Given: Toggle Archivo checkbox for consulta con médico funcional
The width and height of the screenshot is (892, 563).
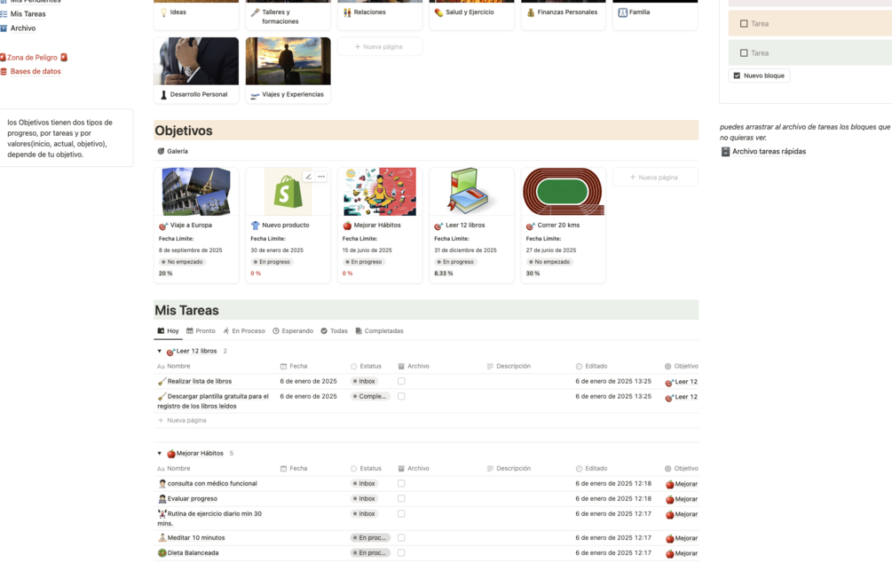Looking at the screenshot, I should [x=401, y=483].
